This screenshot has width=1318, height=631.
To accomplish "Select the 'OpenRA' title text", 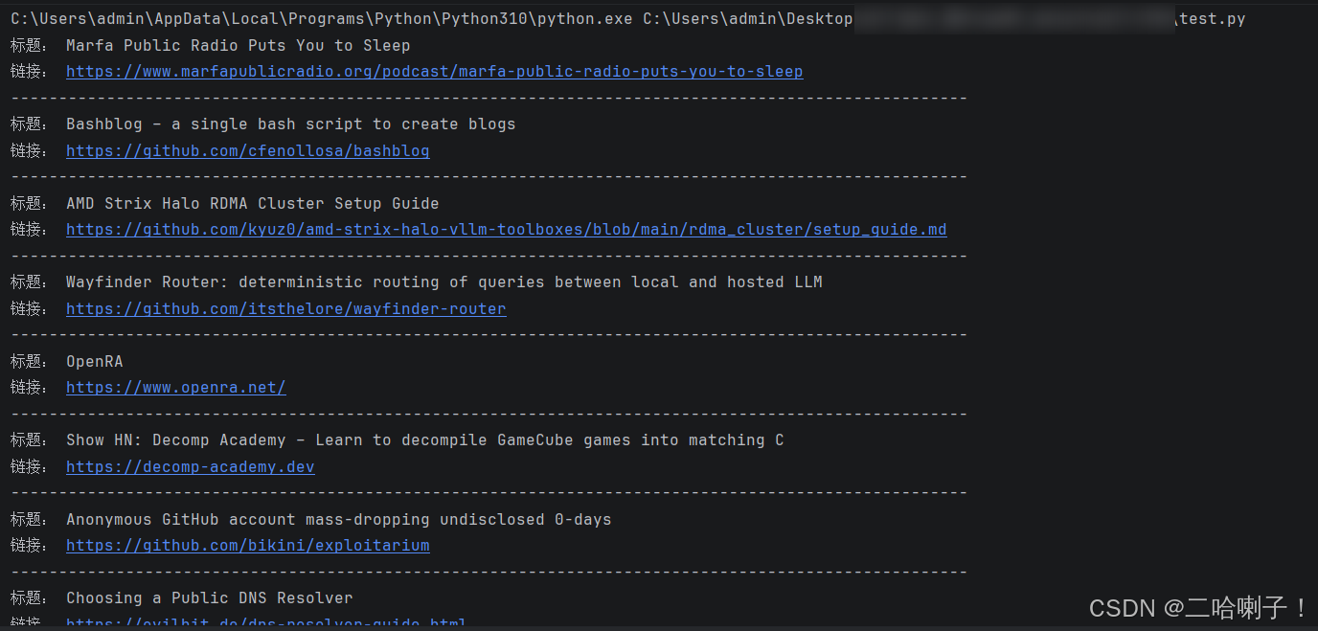I will (94, 362).
